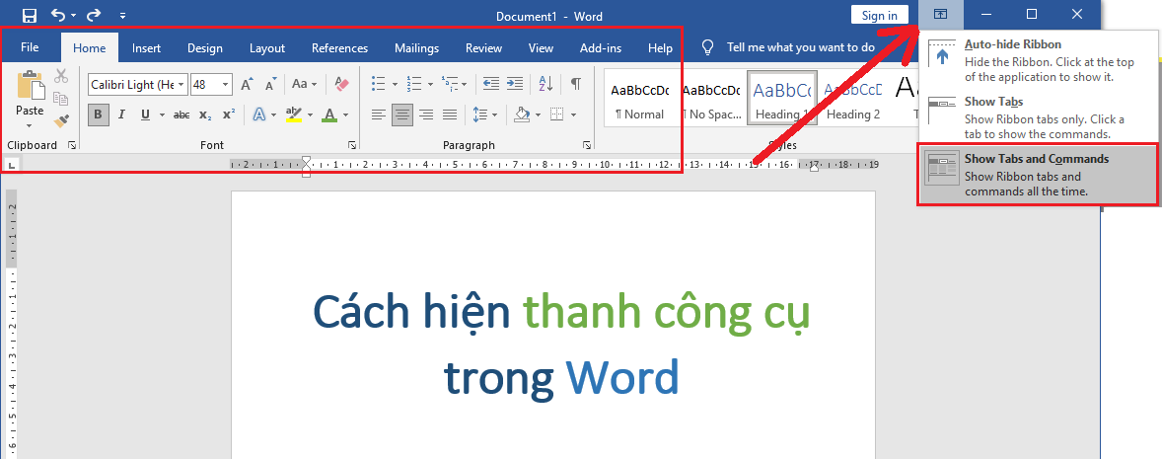Open the File tab

pos(30,47)
